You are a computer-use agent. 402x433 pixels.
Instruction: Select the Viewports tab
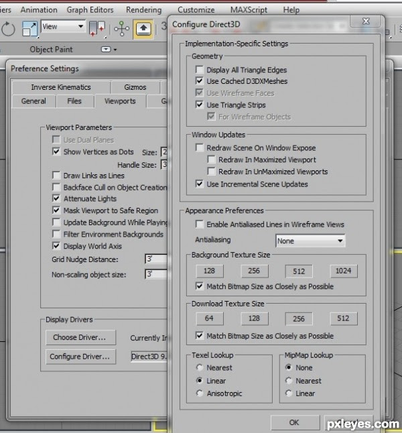tap(120, 101)
